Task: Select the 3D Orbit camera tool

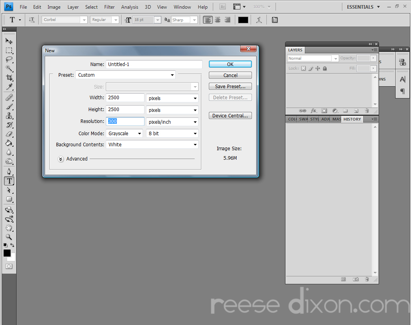Action: coord(9,219)
